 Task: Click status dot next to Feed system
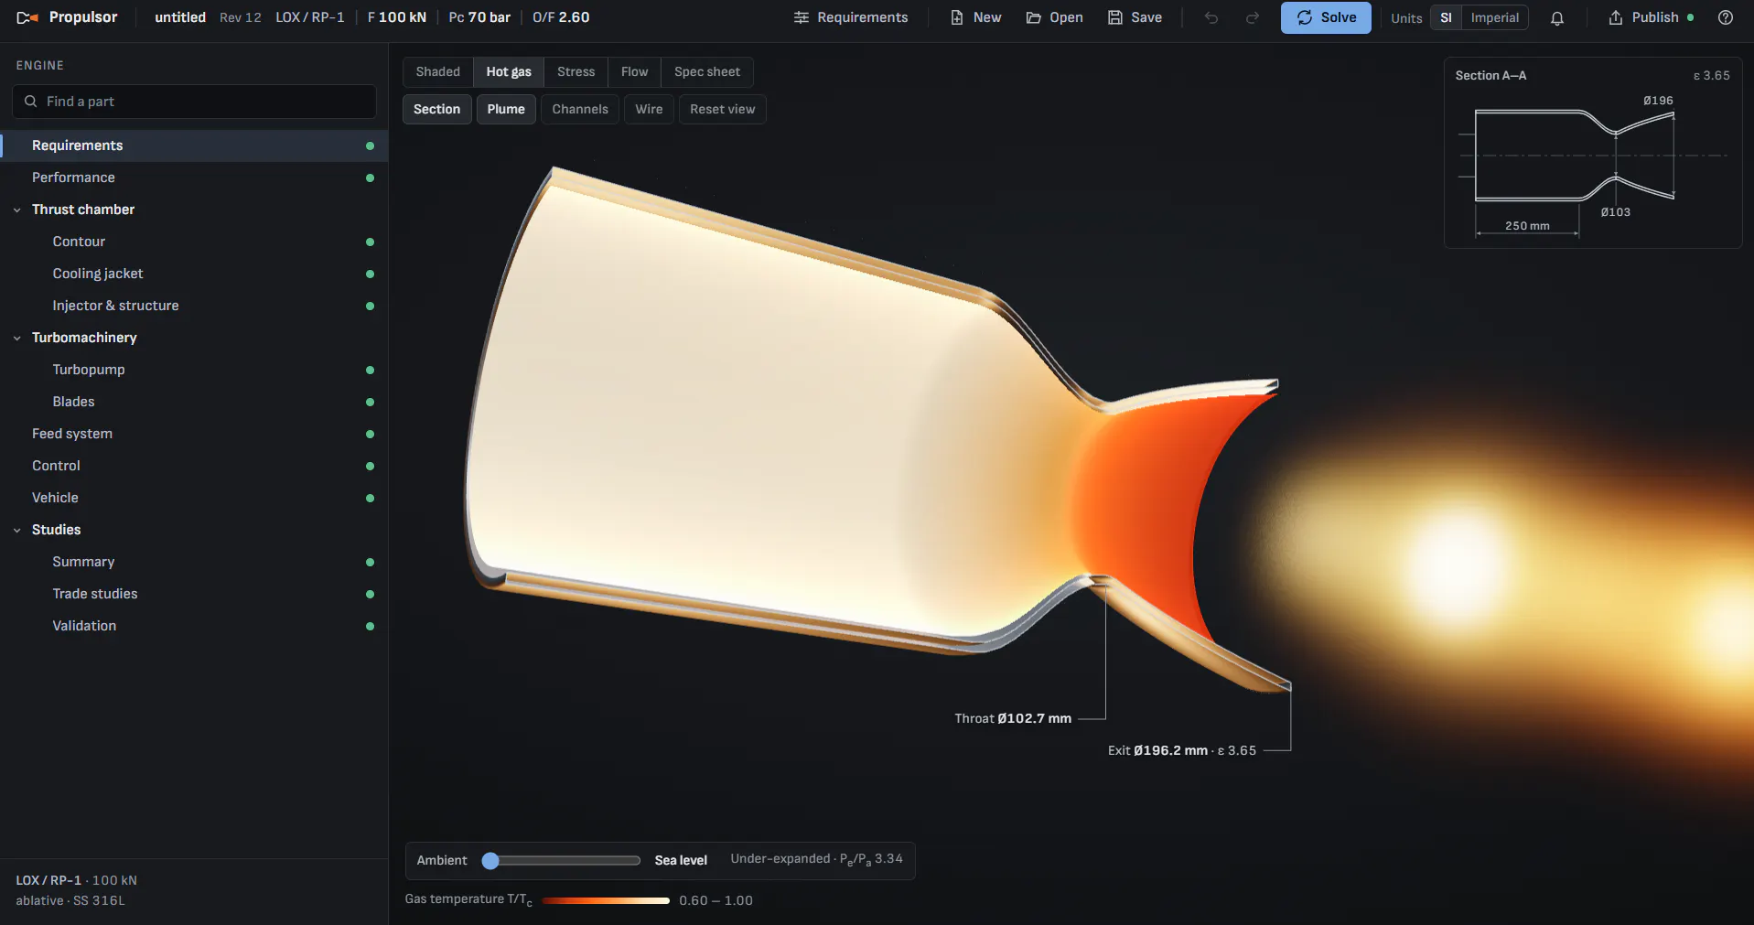(370, 434)
